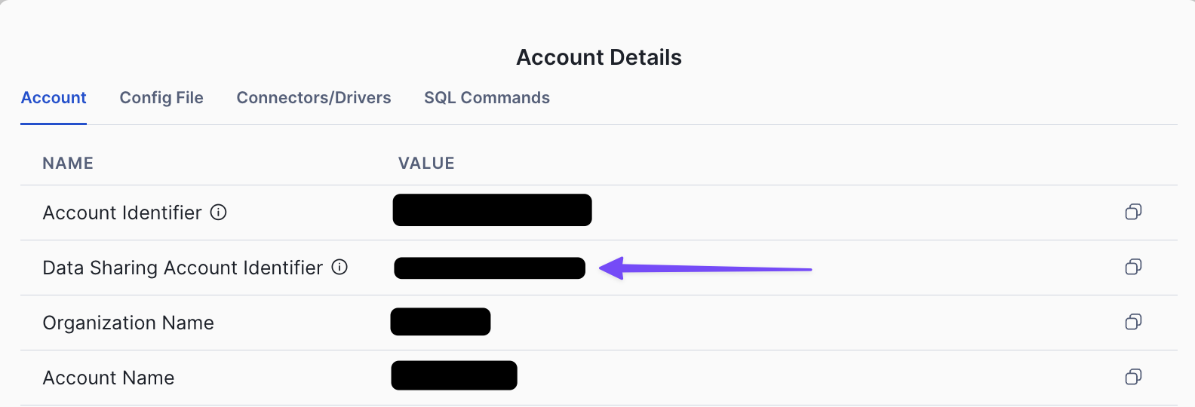
Task: Click the Account Details dialog title
Action: point(599,57)
